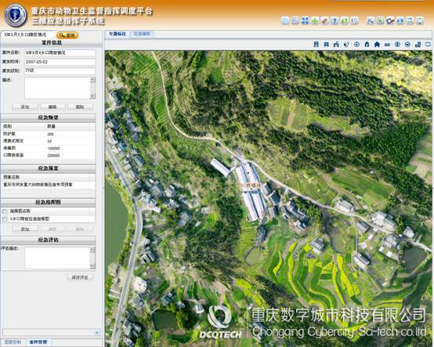The image size is (434, 347).
Task: Click the 保存评估 button
Action: pos(80,277)
